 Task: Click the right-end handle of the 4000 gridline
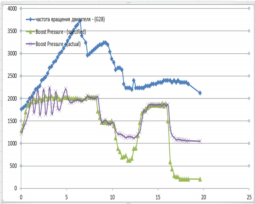(x=249, y=8)
